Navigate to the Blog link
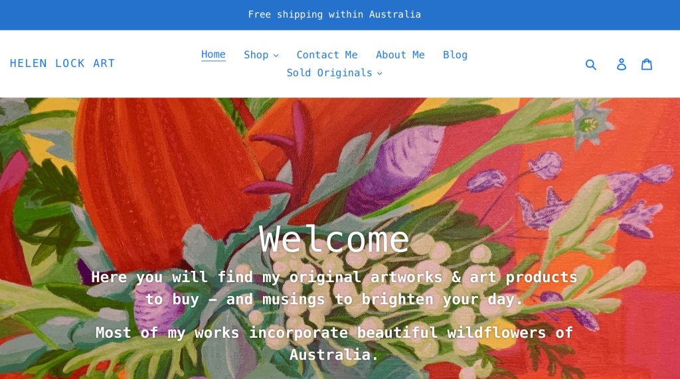680x379 pixels. 455,54
